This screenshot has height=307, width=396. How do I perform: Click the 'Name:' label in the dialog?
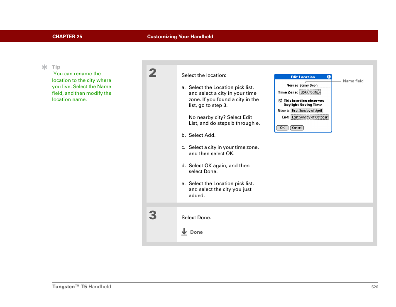tap(292, 85)
